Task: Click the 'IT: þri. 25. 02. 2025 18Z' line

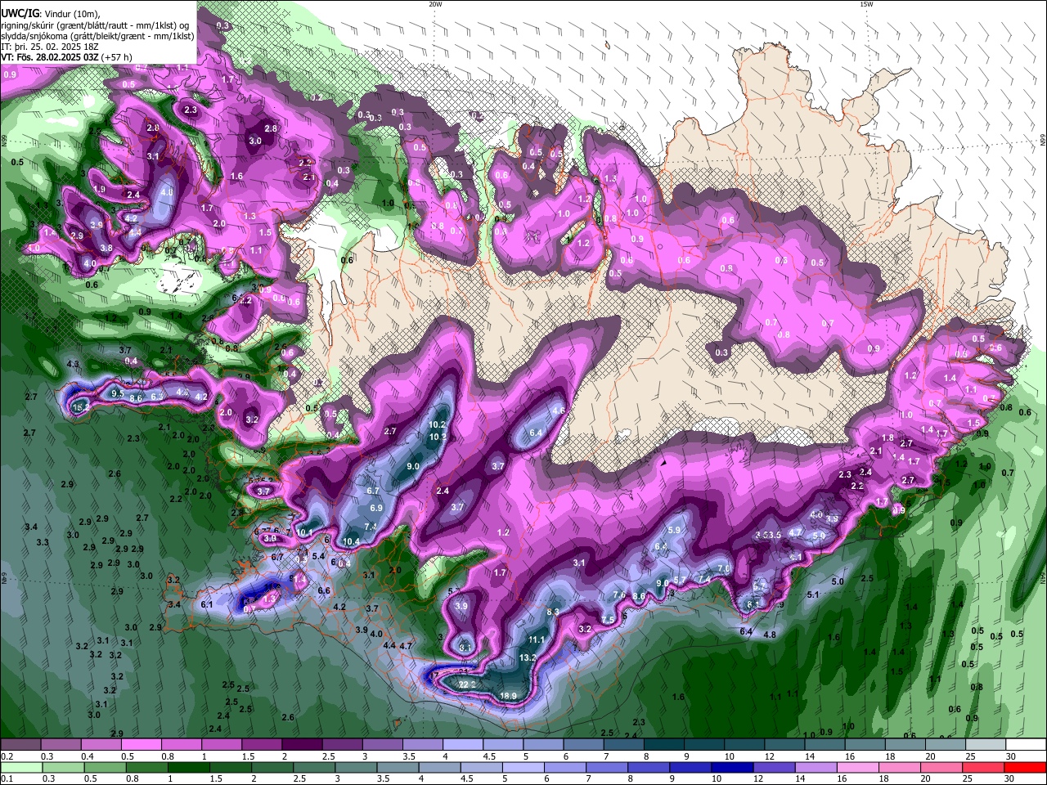Action: coord(50,47)
